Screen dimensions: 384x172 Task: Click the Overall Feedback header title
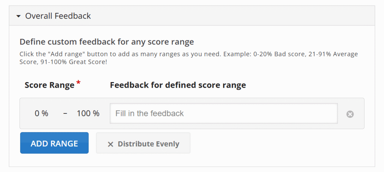[58, 16]
